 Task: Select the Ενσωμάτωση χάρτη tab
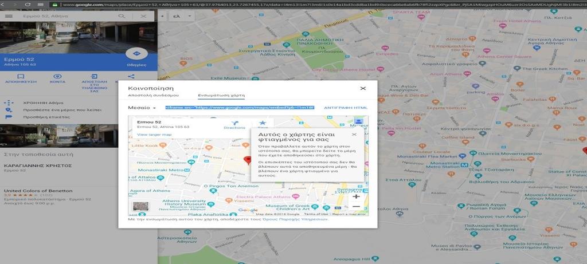(221, 96)
